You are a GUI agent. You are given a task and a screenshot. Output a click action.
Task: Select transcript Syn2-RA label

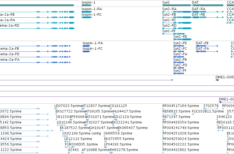click(169, 9)
